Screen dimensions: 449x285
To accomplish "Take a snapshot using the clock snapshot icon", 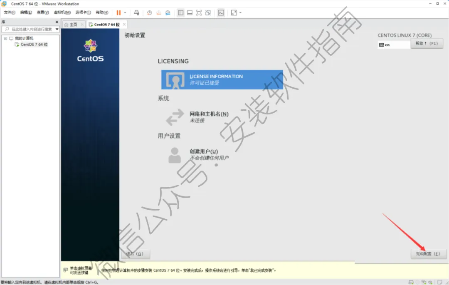I will [150, 12].
